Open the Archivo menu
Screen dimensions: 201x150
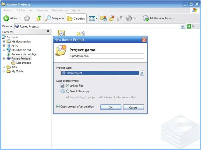click(8, 10)
